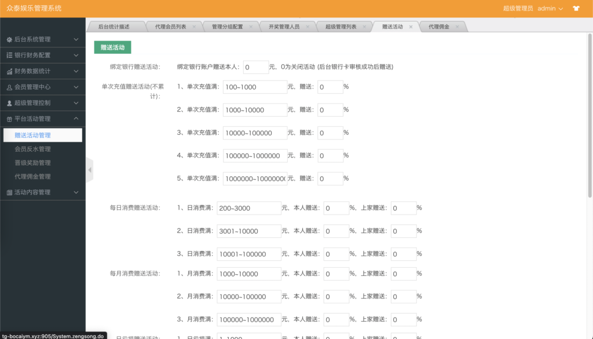Collapse the 平台活动管理 menu chevron
This screenshot has width=593, height=339.
tap(76, 119)
